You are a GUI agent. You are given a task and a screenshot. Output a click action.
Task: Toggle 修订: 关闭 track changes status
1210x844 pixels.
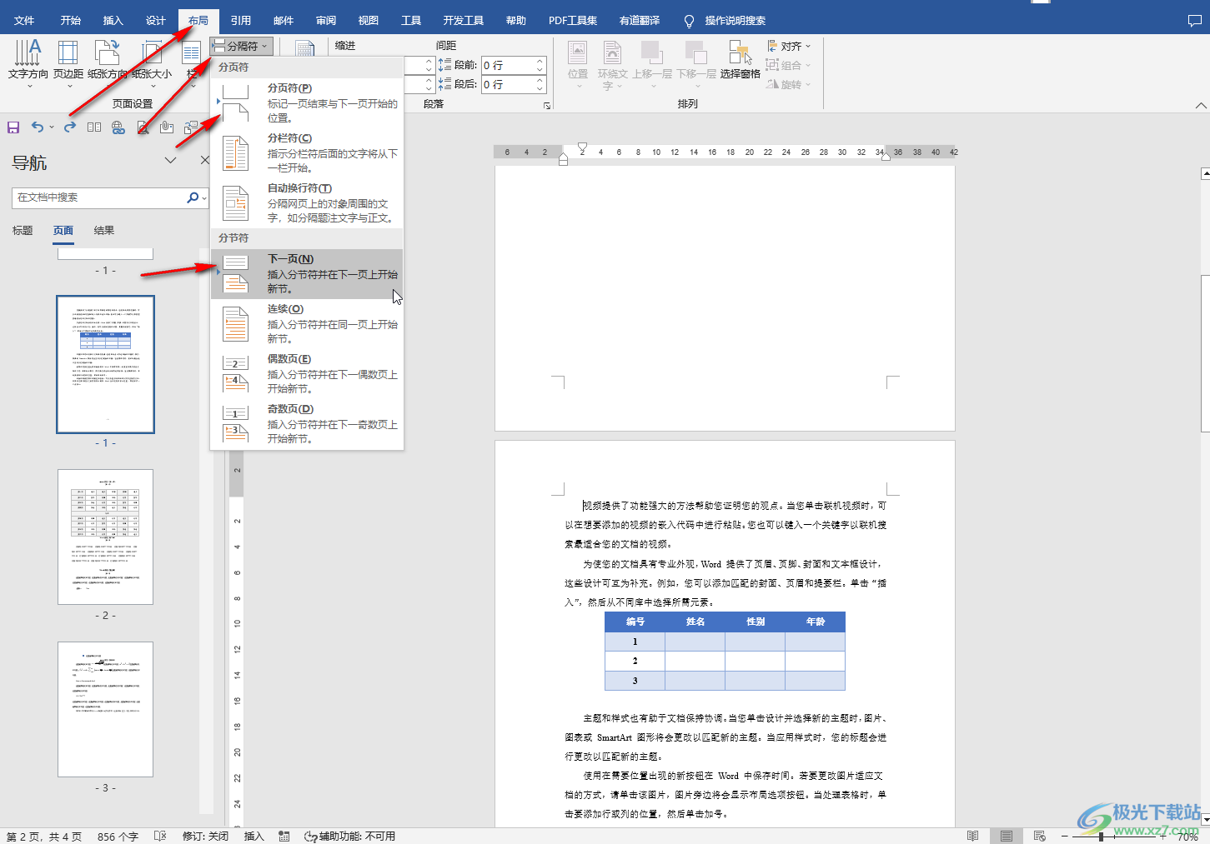tap(205, 837)
